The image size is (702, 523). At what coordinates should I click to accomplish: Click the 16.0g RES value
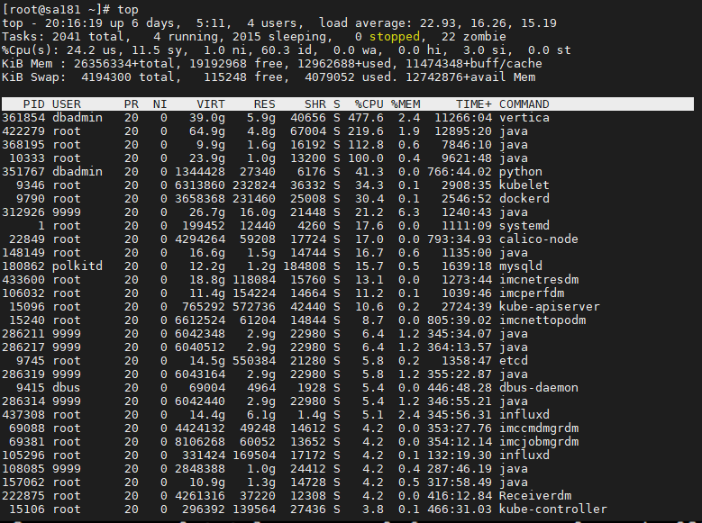click(x=258, y=212)
